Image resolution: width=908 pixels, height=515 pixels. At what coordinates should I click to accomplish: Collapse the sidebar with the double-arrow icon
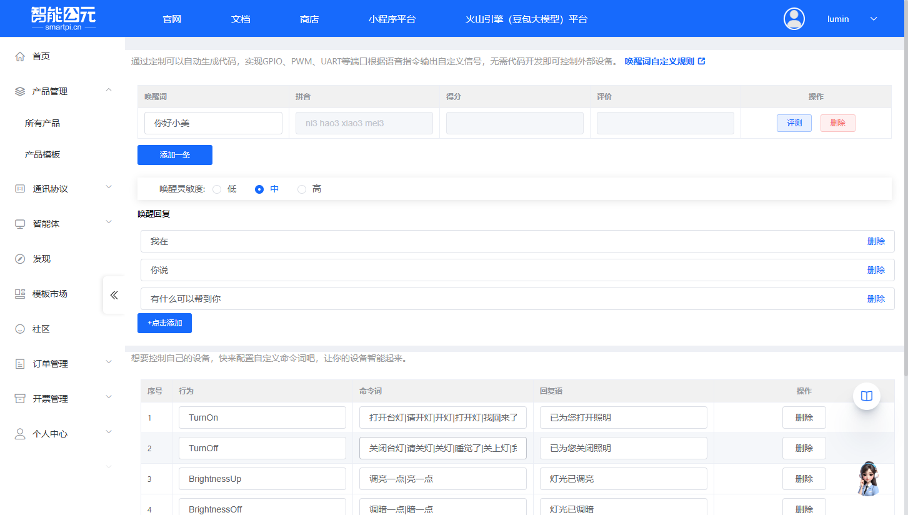click(x=114, y=295)
